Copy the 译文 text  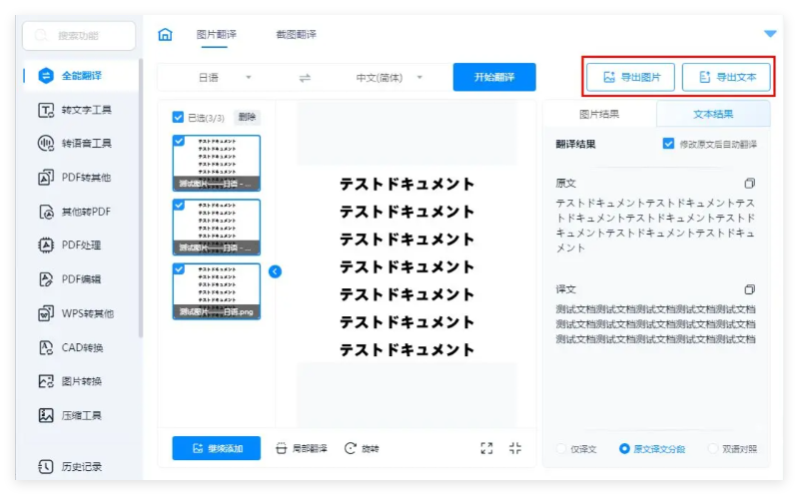pyautogui.click(x=750, y=289)
